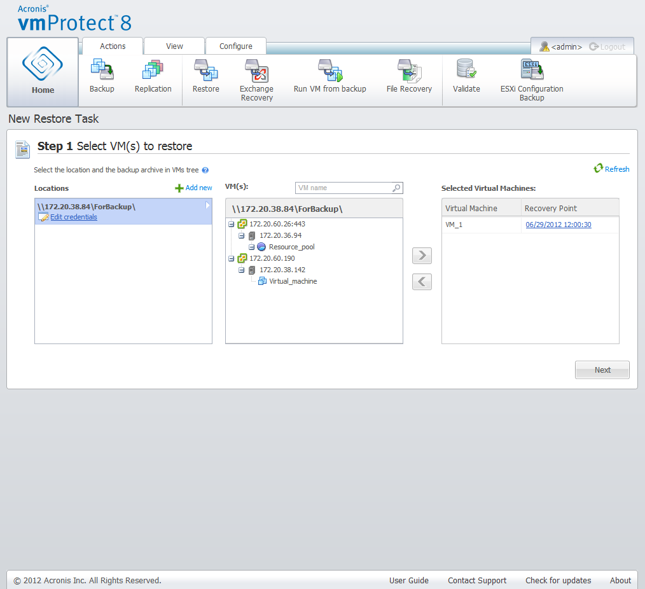Select Virtual_machine in the tree
Image resolution: width=645 pixels, height=589 pixels.
coord(293,281)
